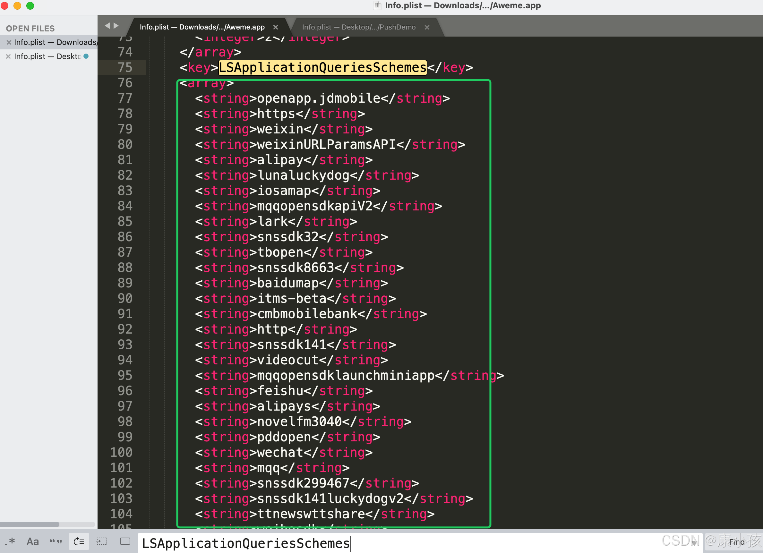The height and width of the screenshot is (553, 763).
Task: Select the Aweme.app Info.plist tab
Action: click(x=202, y=27)
